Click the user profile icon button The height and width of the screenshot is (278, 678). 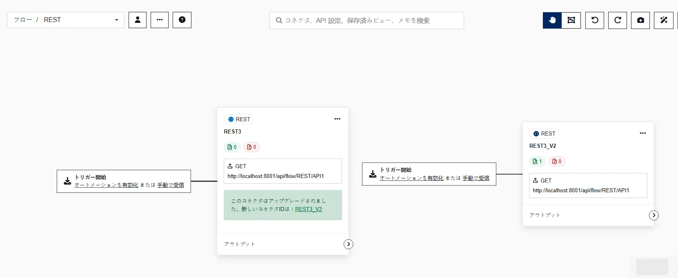pyautogui.click(x=138, y=20)
